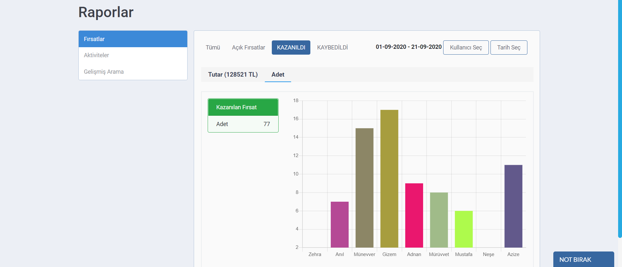
Task: Click the Neşe axis label
Action: click(x=489, y=254)
